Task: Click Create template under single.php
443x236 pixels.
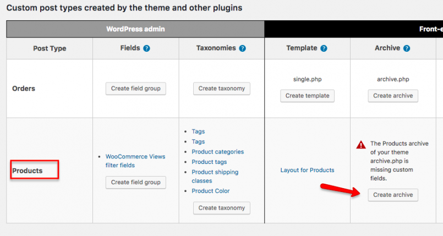Action: coord(308,96)
